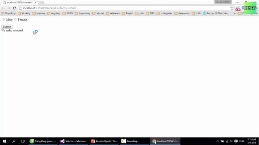Click the browser Forward arrow

pos(9,8)
